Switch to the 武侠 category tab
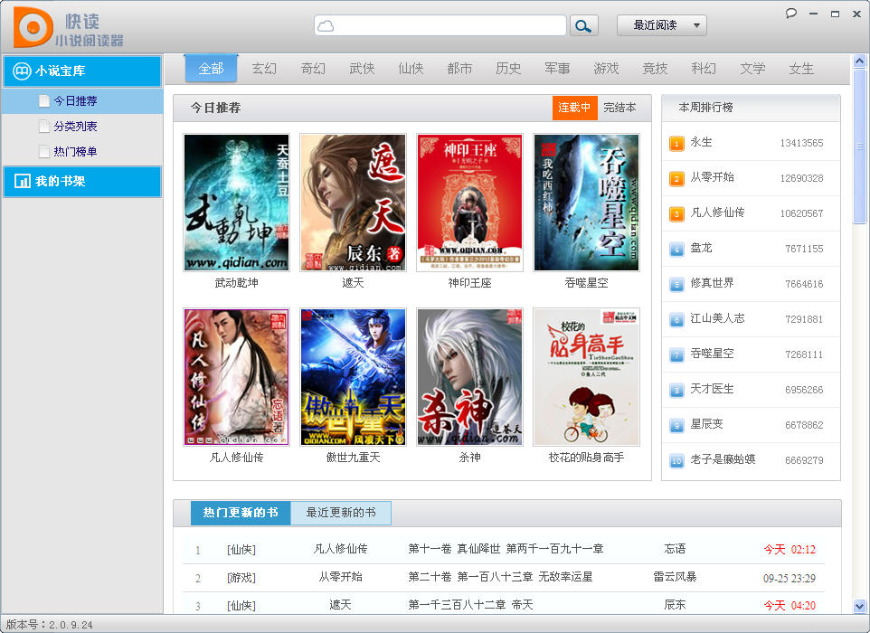The image size is (870, 633). click(362, 68)
